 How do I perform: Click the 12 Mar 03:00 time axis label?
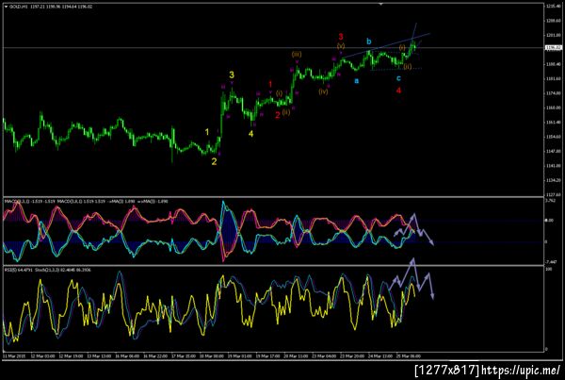pyautogui.click(x=42, y=356)
